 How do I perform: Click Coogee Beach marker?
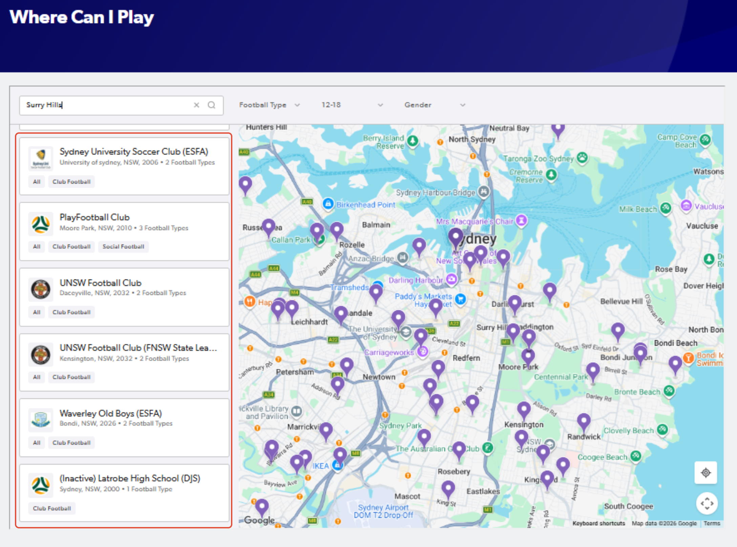pyautogui.click(x=636, y=456)
